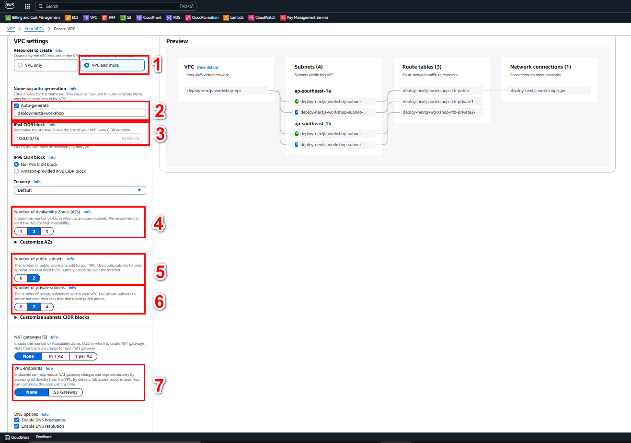Open the EC2 service shortcut

71,18
